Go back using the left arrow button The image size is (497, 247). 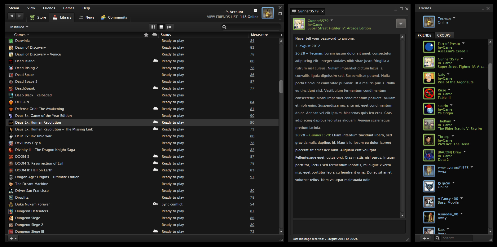click(12, 16)
